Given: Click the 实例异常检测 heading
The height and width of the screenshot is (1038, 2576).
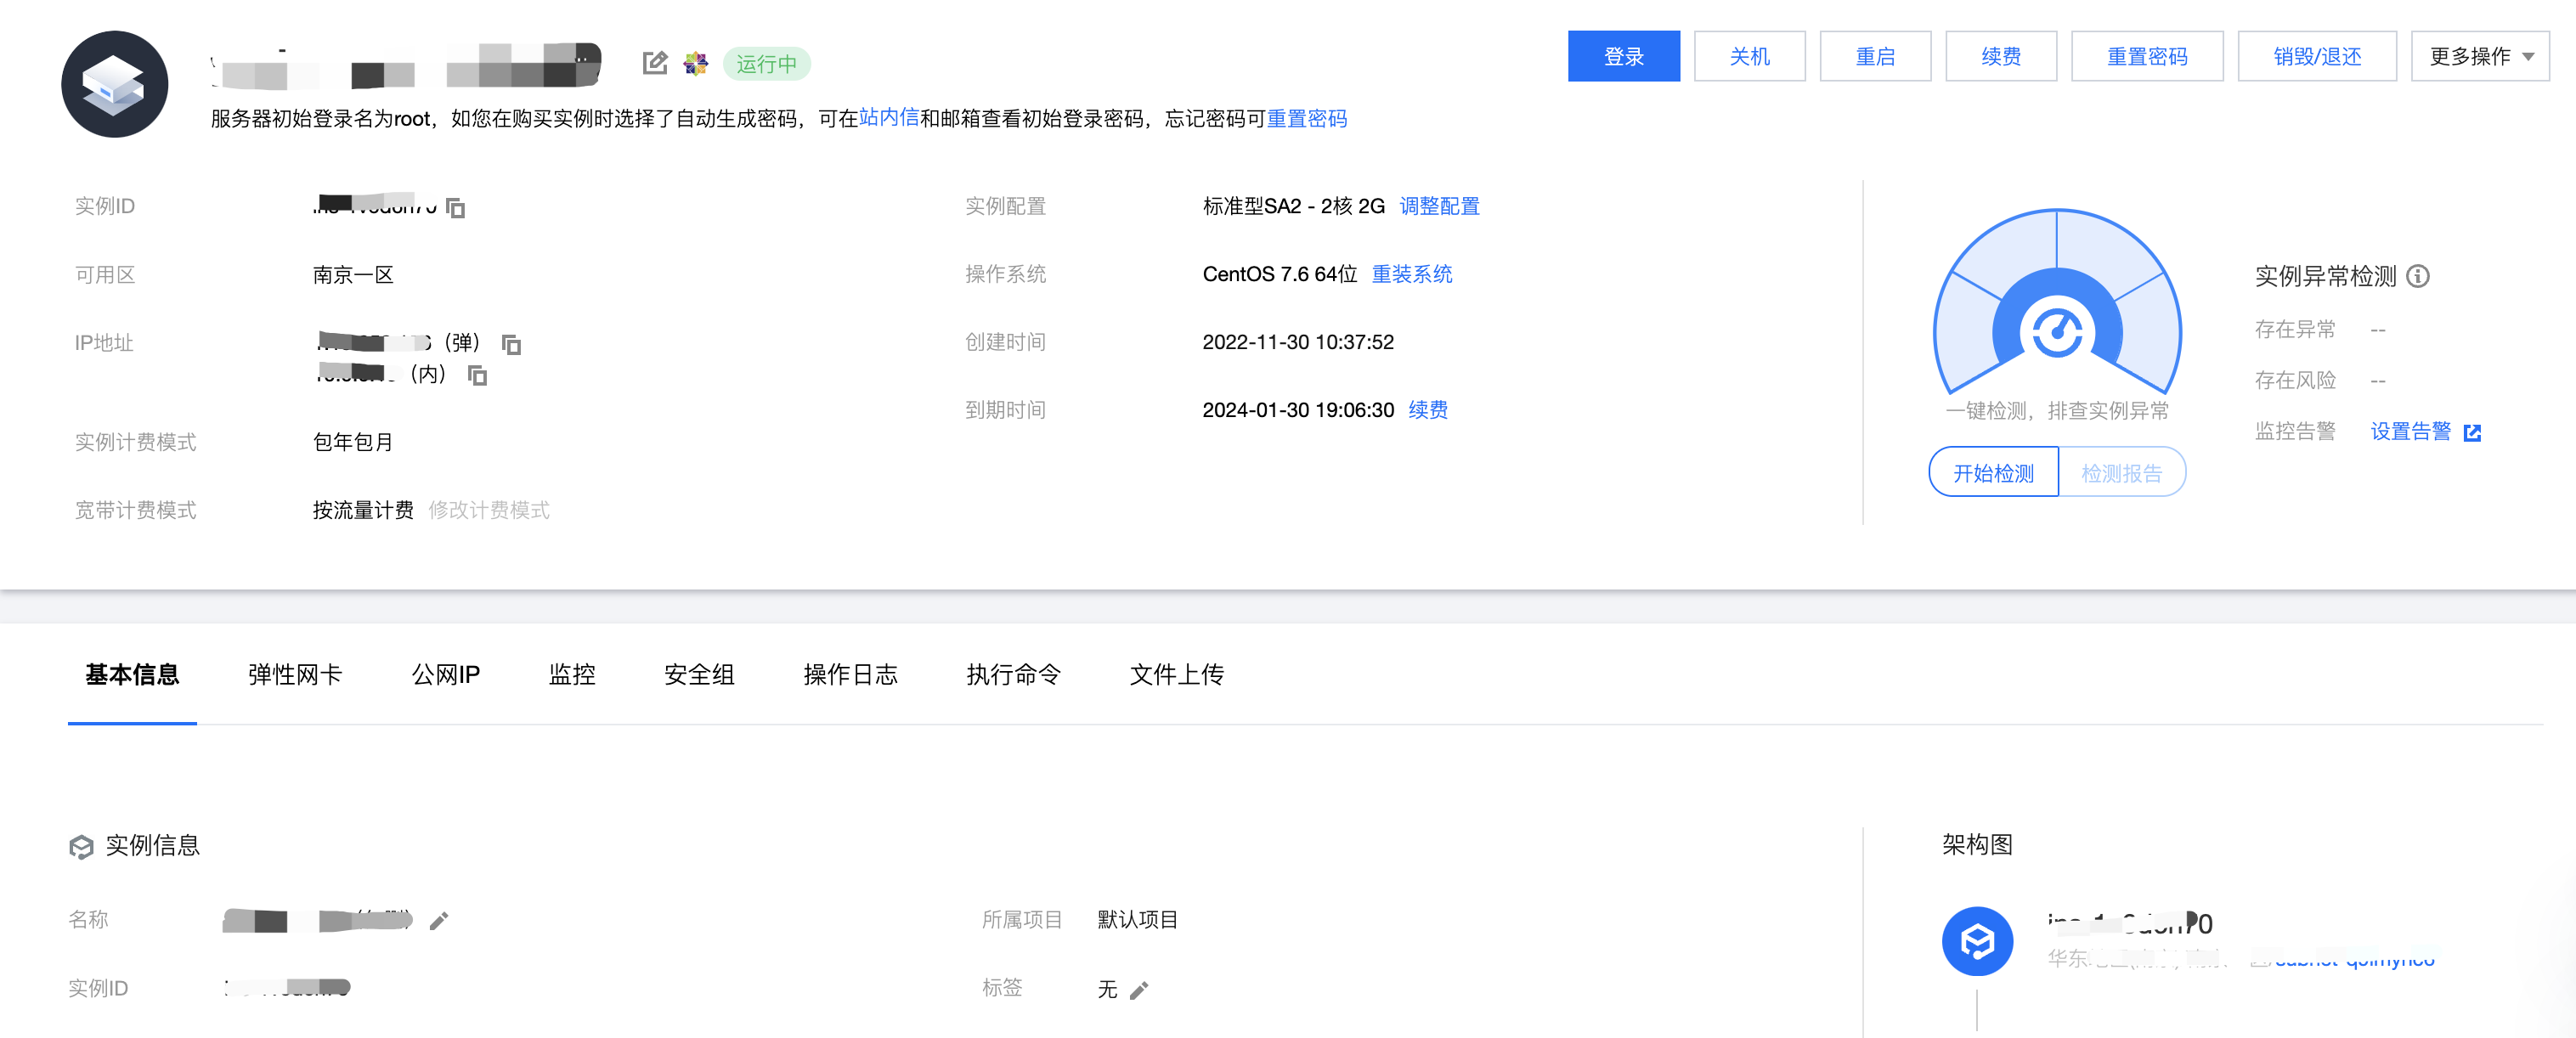Looking at the screenshot, I should [x=2325, y=276].
